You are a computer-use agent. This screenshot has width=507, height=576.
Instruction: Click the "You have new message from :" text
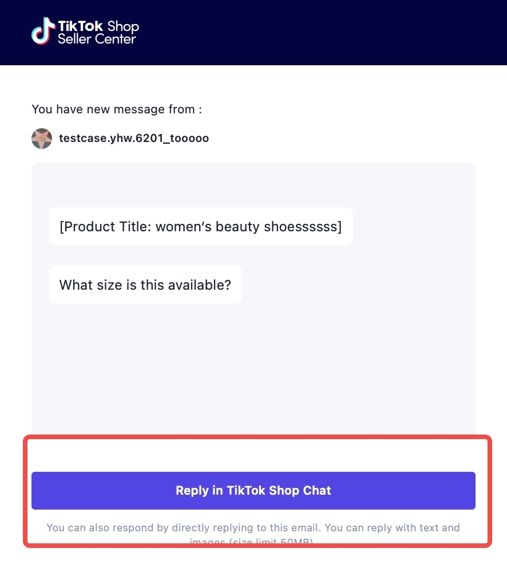pyautogui.click(x=117, y=109)
